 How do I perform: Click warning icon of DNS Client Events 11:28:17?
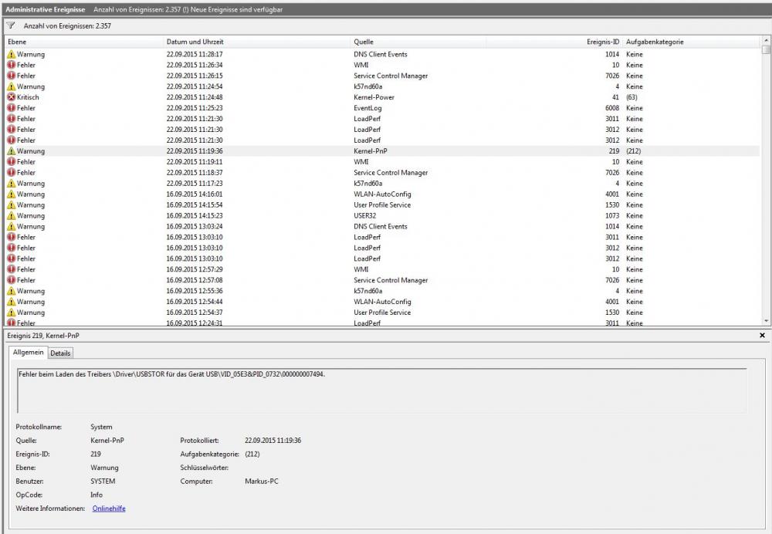11,55
